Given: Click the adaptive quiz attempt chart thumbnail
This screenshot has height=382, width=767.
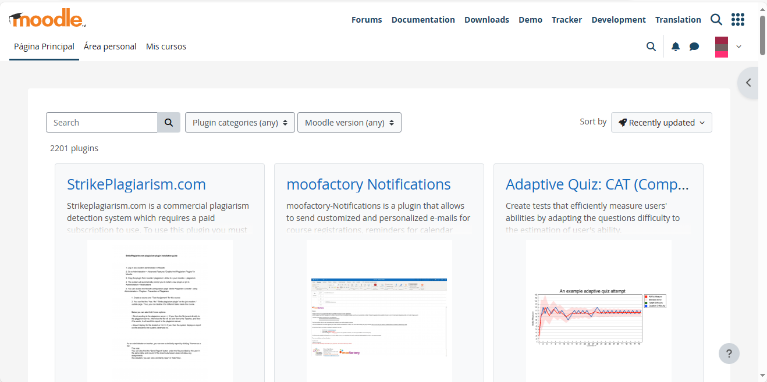Looking at the screenshot, I should 599,311.
